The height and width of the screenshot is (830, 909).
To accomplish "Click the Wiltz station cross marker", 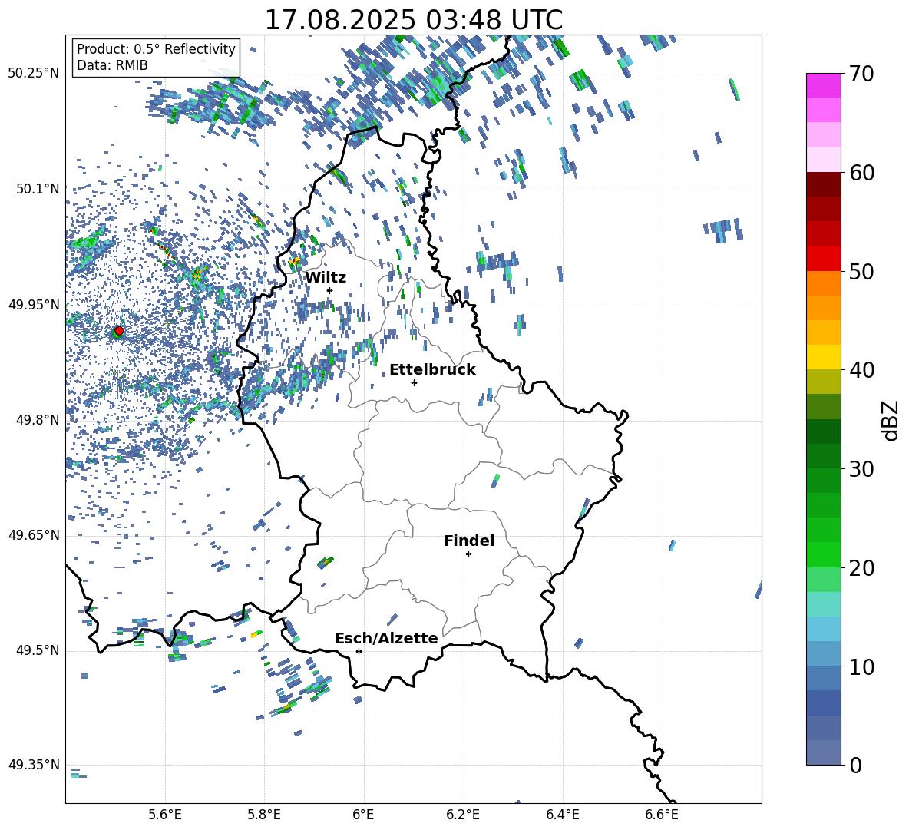I will [330, 290].
